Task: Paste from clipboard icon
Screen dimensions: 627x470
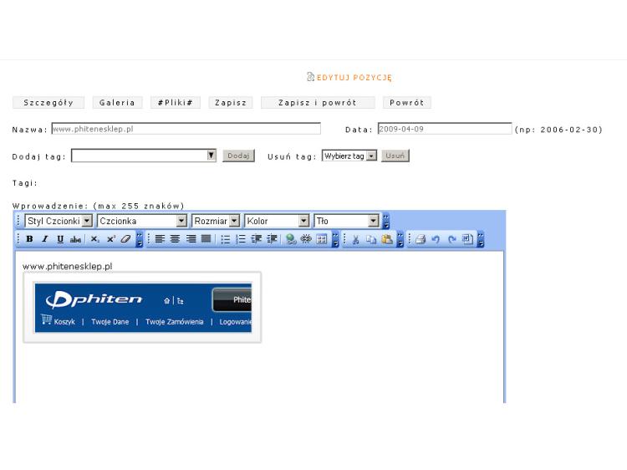Action: [x=387, y=239]
